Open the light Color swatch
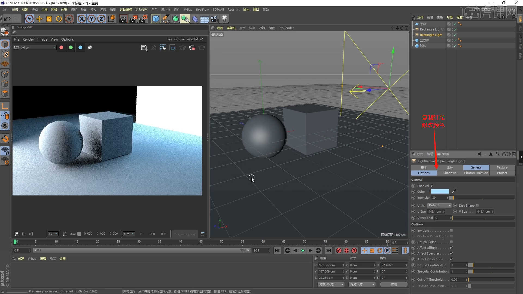 pyautogui.click(x=440, y=192)
